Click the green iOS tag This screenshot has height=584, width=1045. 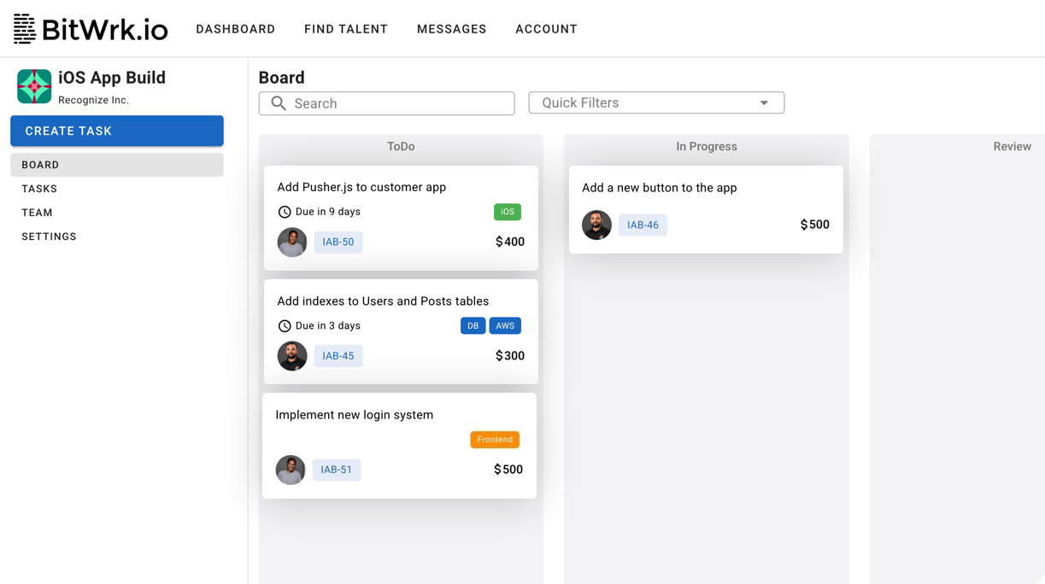(508, 212)
